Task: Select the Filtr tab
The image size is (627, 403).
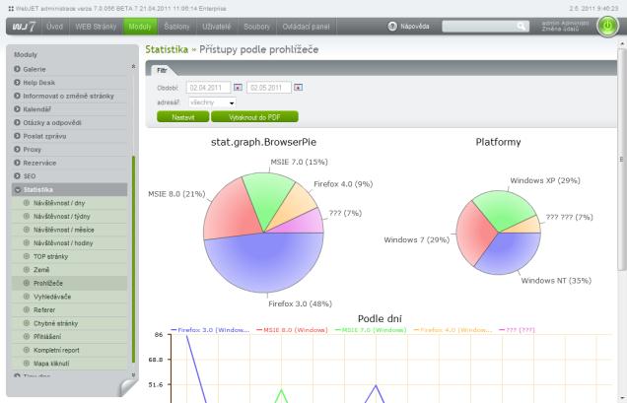Action: 162,70
